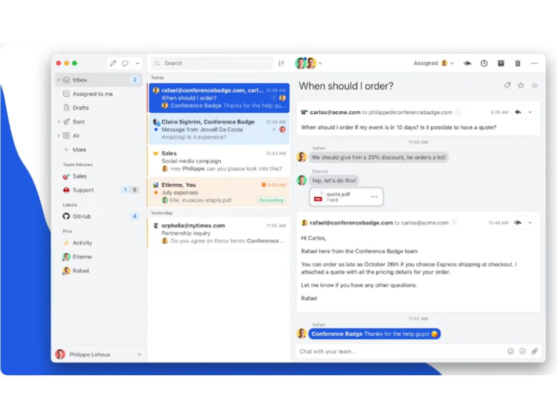Click the Inbox unread count badge 2
Image resolution: width=557 pixels, height=417 pixels.
[135, 80]
